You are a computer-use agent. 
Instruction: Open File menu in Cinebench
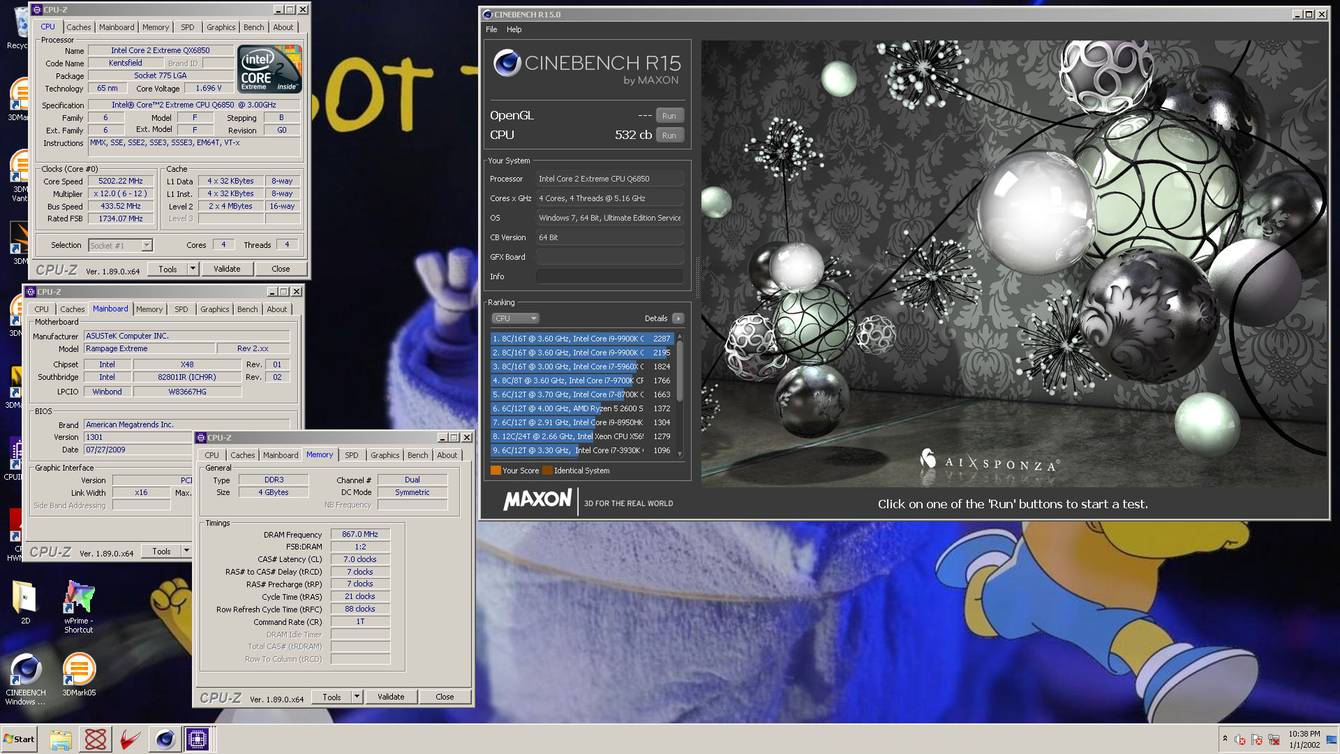point(491,29)
